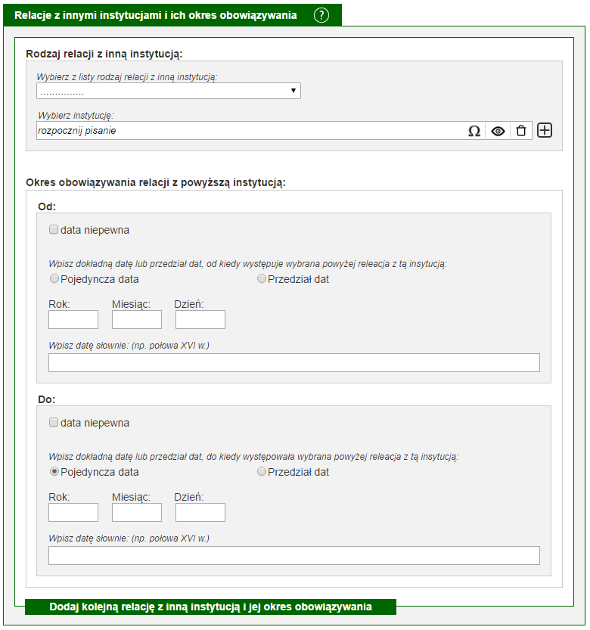This screenshot has width=590, height=630.
Task: Preview institution with the eye icon
Action: pyautogui.click(x=498, y=131)
